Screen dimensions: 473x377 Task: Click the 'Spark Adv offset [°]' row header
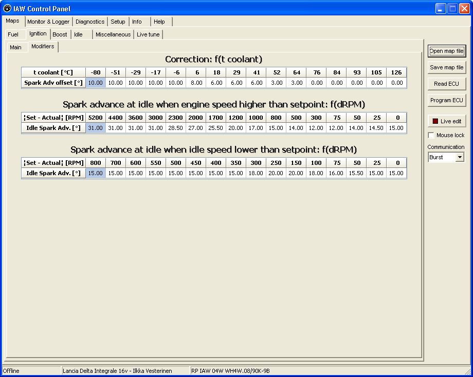[x=53, y=83]
